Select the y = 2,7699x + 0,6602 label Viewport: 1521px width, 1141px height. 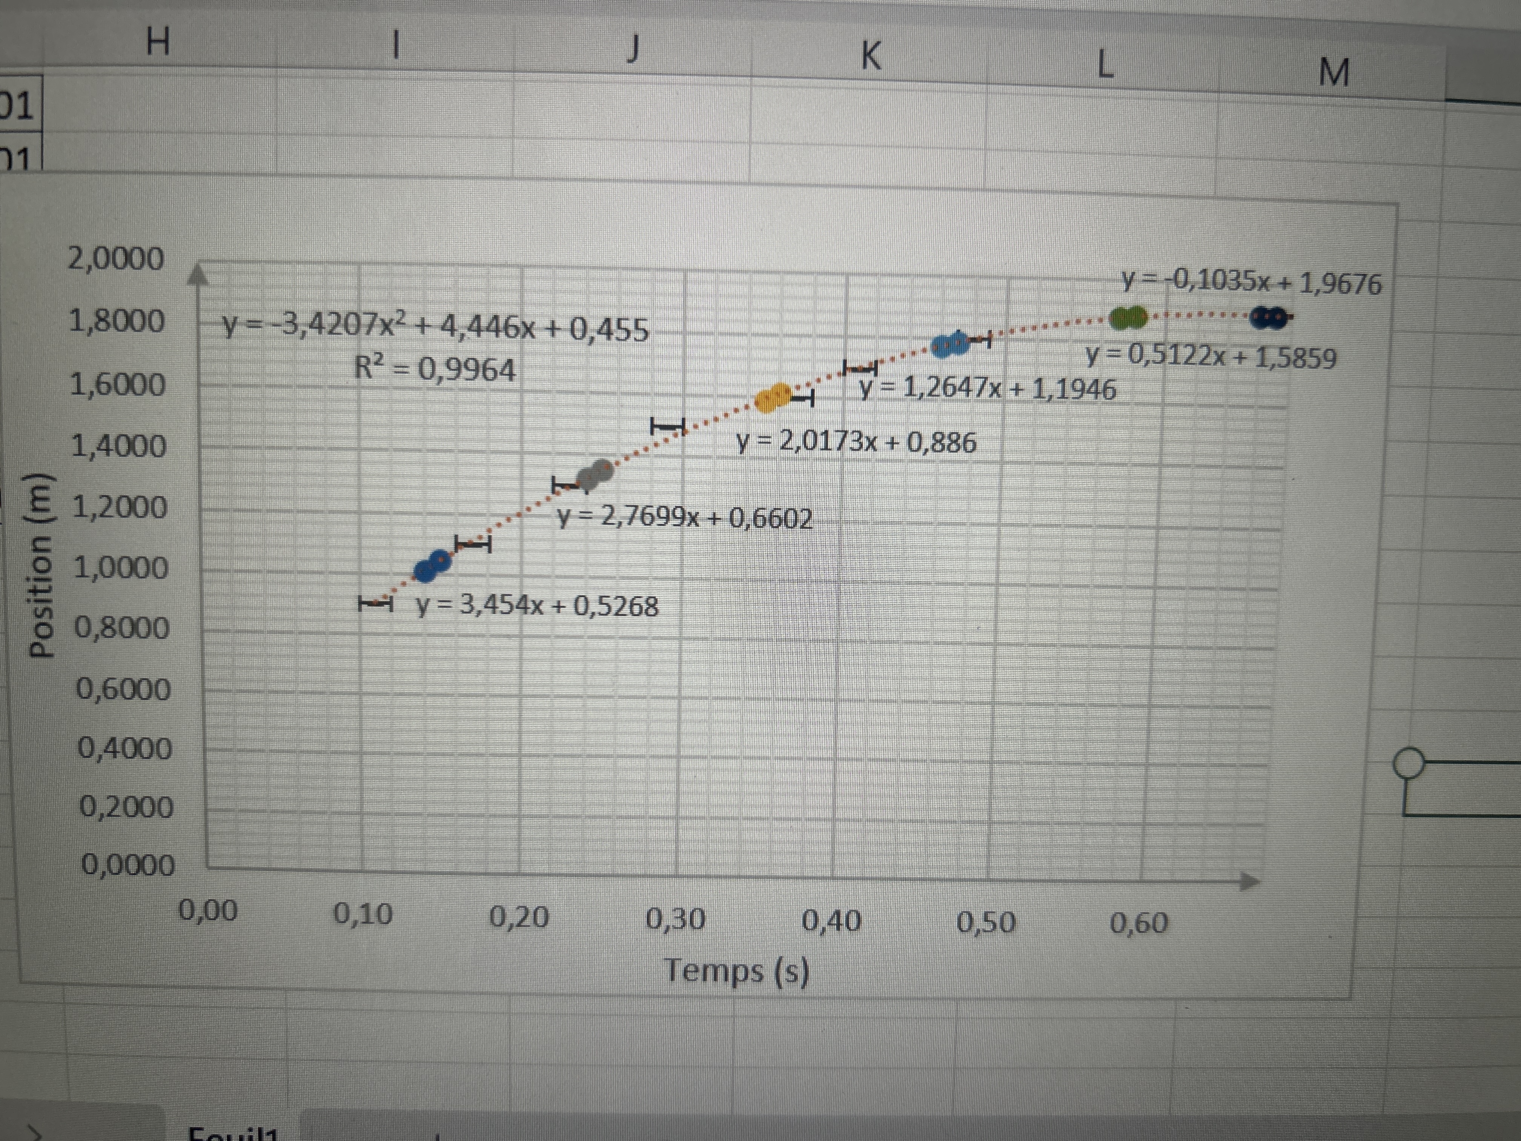click(684, 517)
